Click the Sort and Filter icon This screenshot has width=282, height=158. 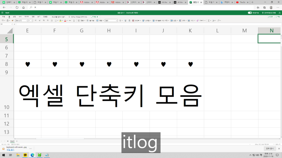213,21
